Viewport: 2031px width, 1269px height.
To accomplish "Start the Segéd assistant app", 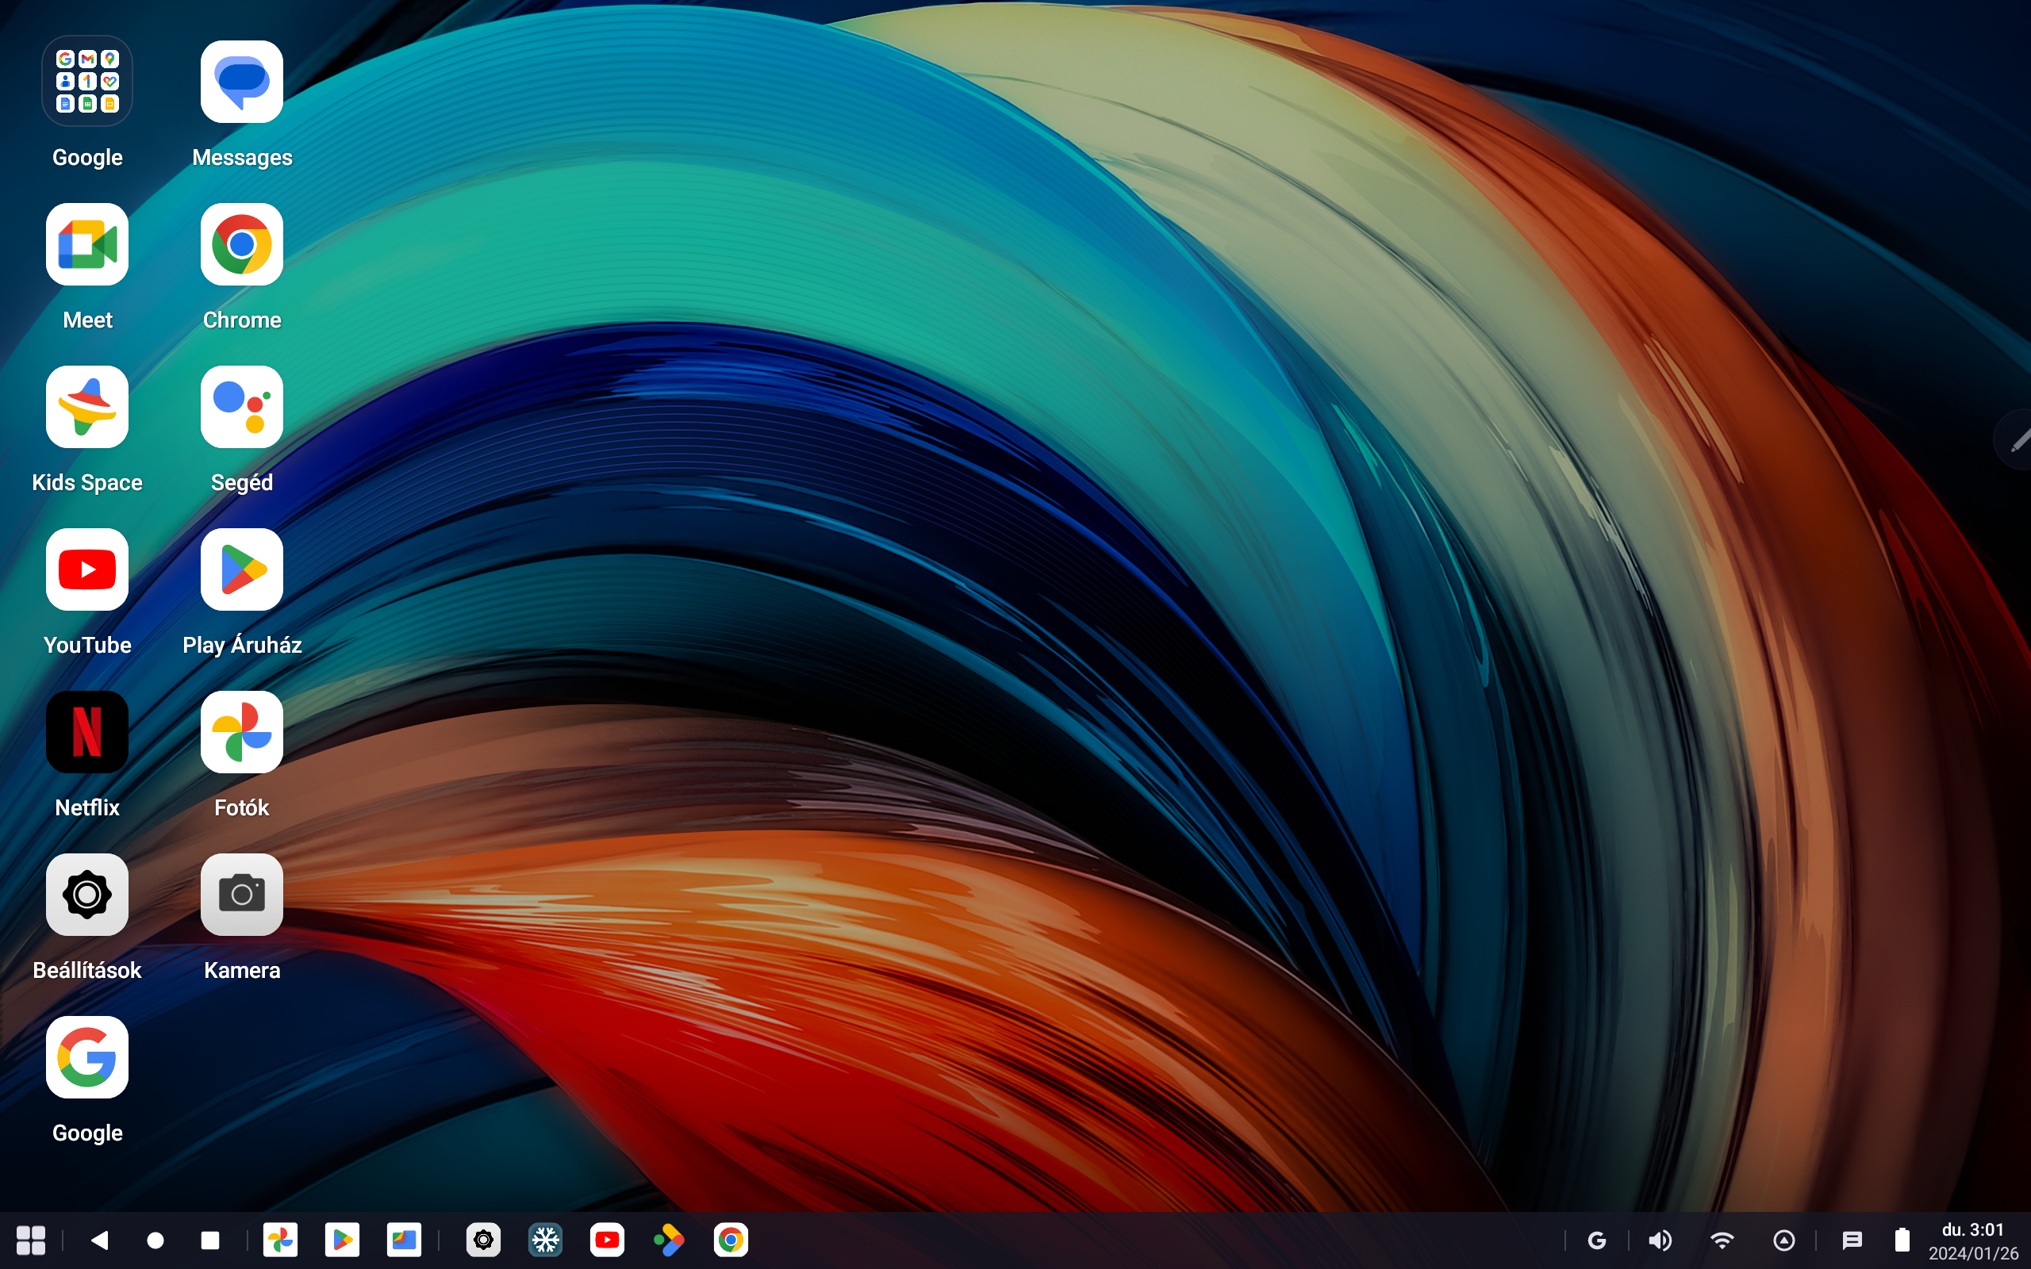I will point(242,407).
